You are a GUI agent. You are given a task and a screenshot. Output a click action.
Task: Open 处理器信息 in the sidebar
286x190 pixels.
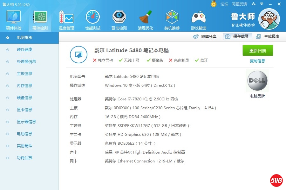26,62
